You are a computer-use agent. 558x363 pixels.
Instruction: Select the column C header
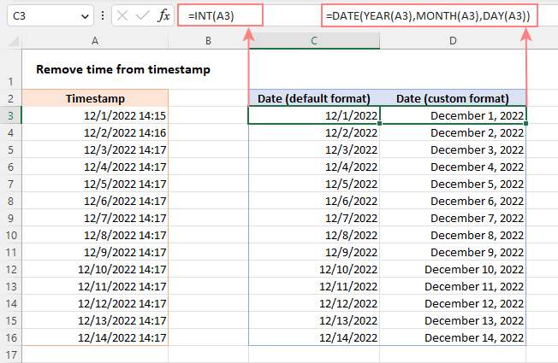(314, 41)
